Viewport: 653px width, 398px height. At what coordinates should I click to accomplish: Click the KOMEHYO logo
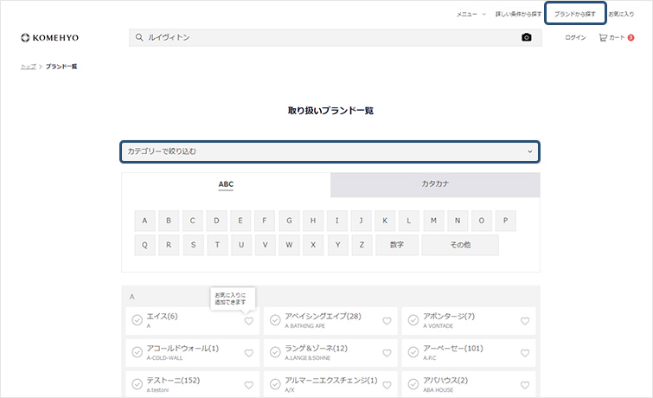click(x=49, y=37)
